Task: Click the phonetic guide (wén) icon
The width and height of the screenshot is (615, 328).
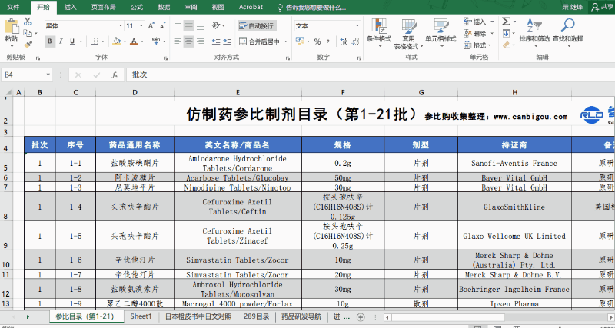Action: [x=156, y=41]
